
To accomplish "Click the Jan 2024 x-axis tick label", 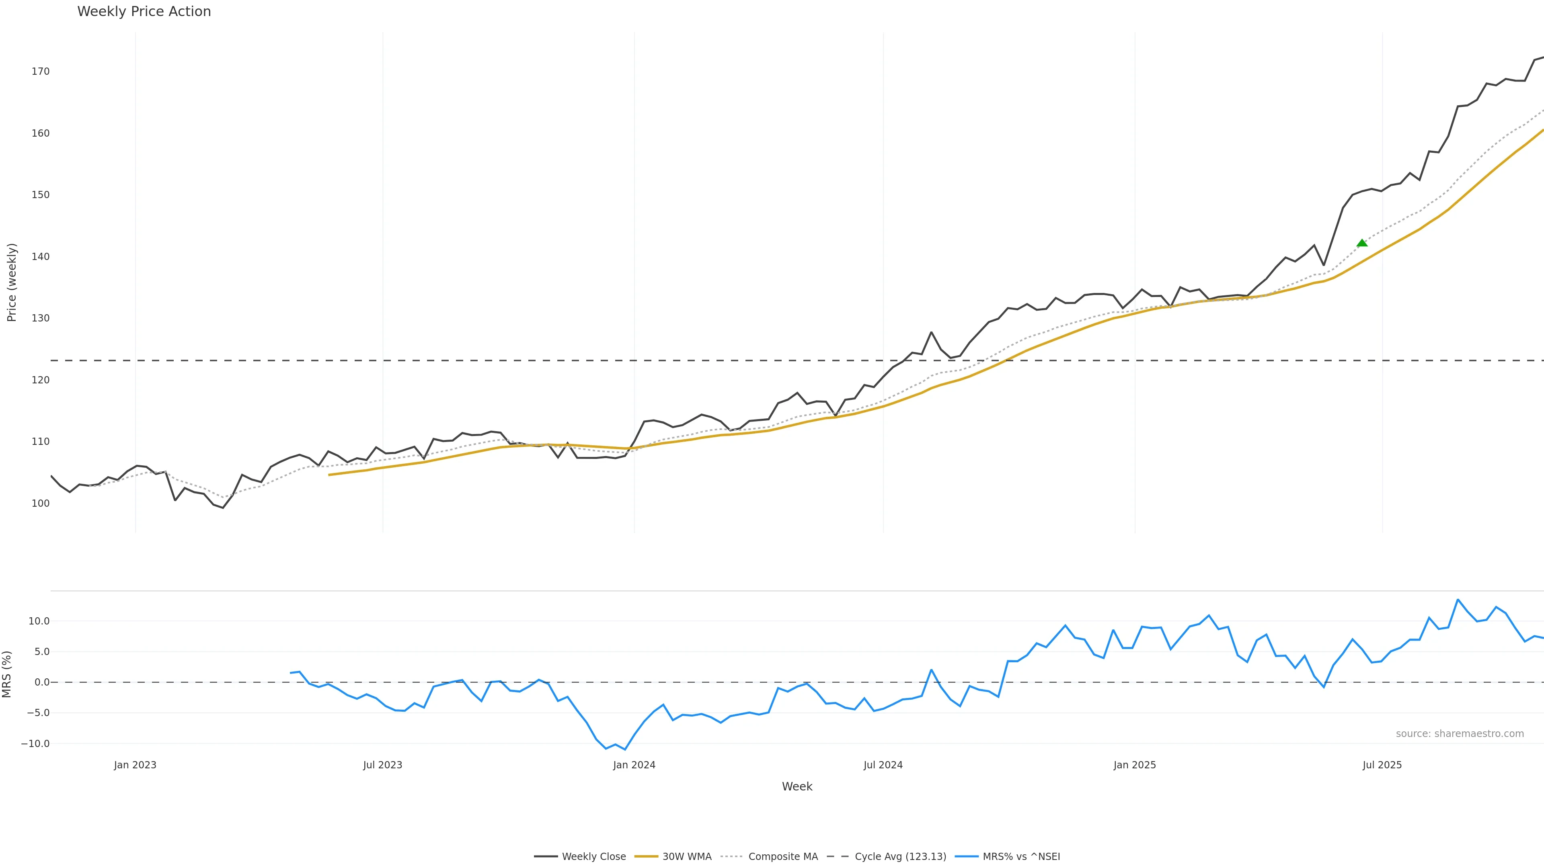I will (x=634, y=765).
